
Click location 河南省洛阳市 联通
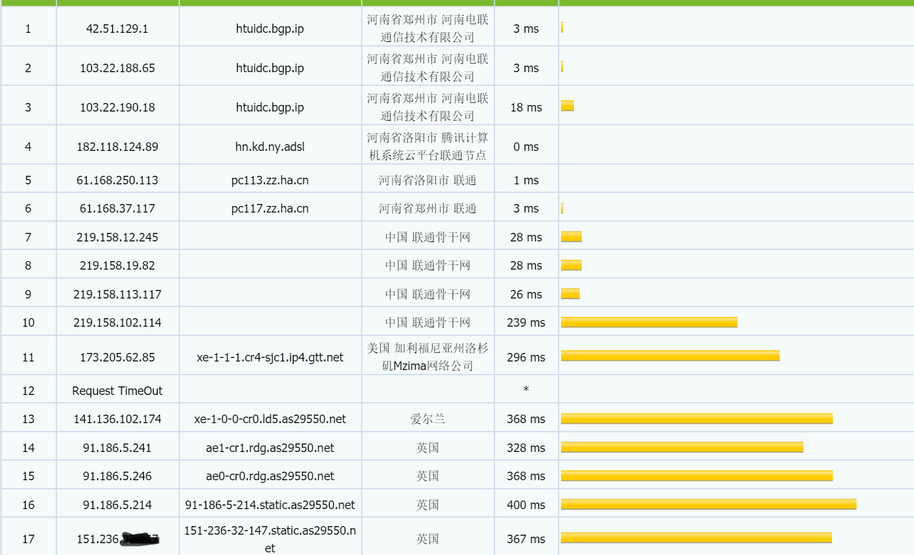coord(427,180)
